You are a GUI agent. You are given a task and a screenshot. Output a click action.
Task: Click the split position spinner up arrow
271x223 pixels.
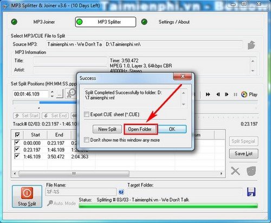pos(52,92)
